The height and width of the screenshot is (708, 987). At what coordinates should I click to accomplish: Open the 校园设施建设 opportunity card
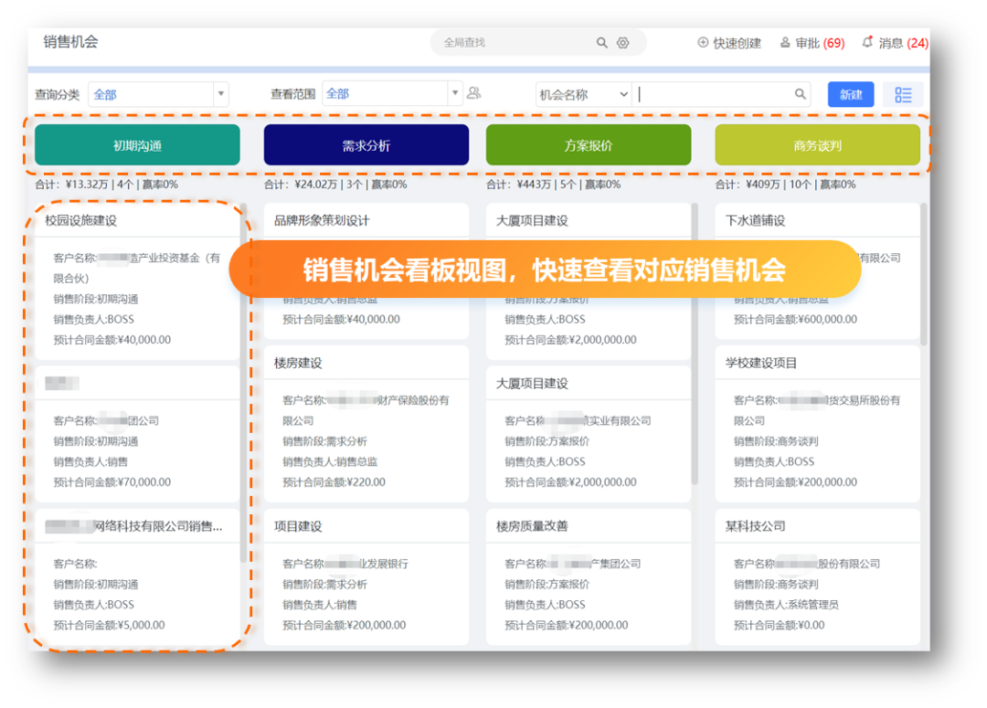[x=81, y=221]
